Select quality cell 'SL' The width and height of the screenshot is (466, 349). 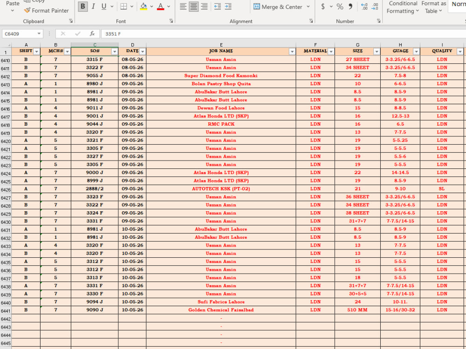click(x=442, y=189)
